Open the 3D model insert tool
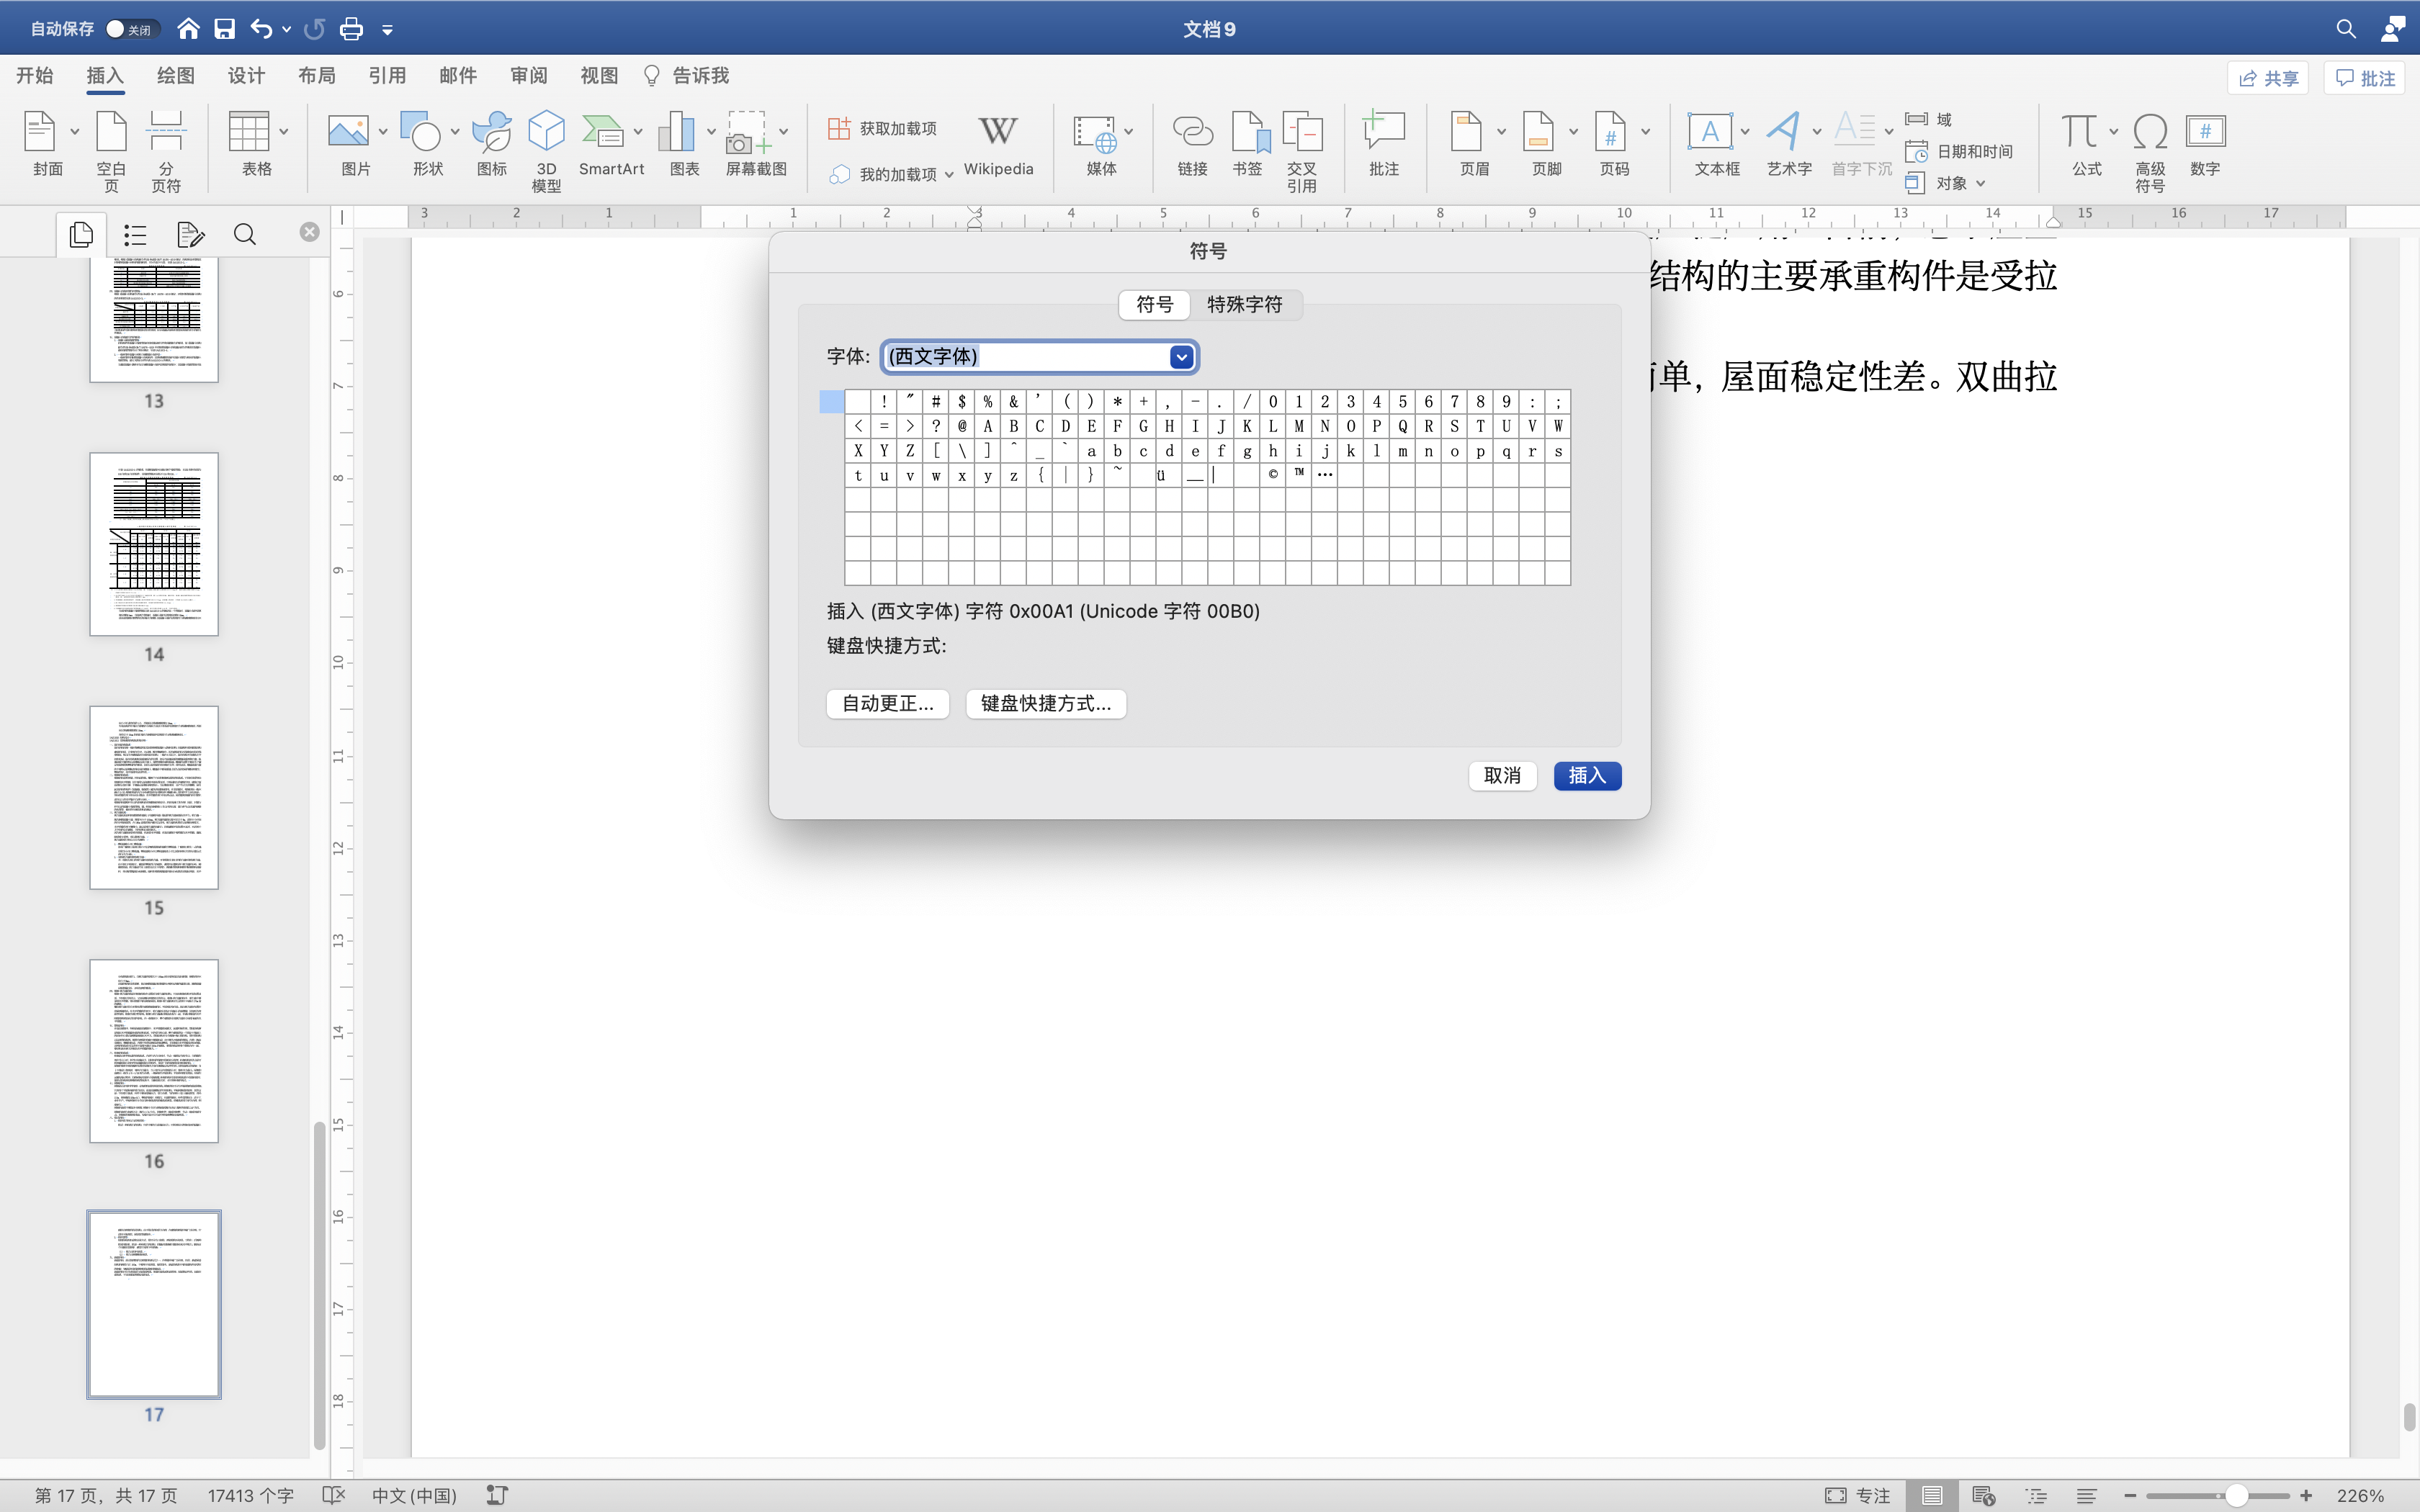 [546, 132]
